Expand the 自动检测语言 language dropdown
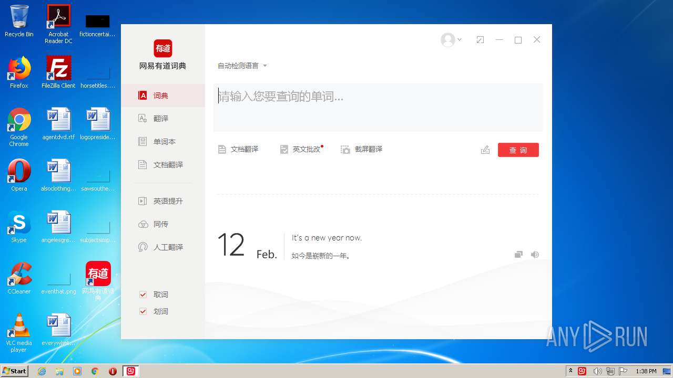This screenshot has width=673, height=378. (x=242, y=66)
